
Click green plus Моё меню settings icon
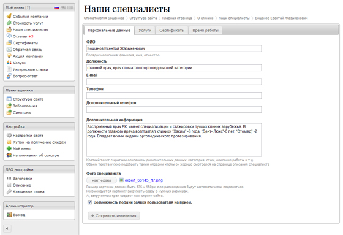(x=9, y=148)
